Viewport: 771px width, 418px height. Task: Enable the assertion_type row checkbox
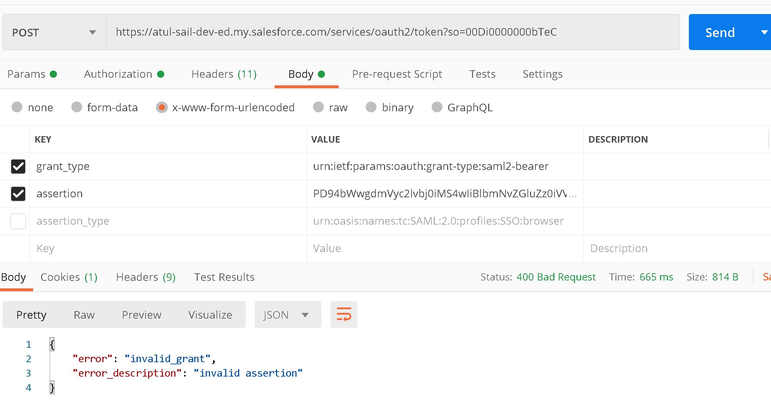(18, 221)
